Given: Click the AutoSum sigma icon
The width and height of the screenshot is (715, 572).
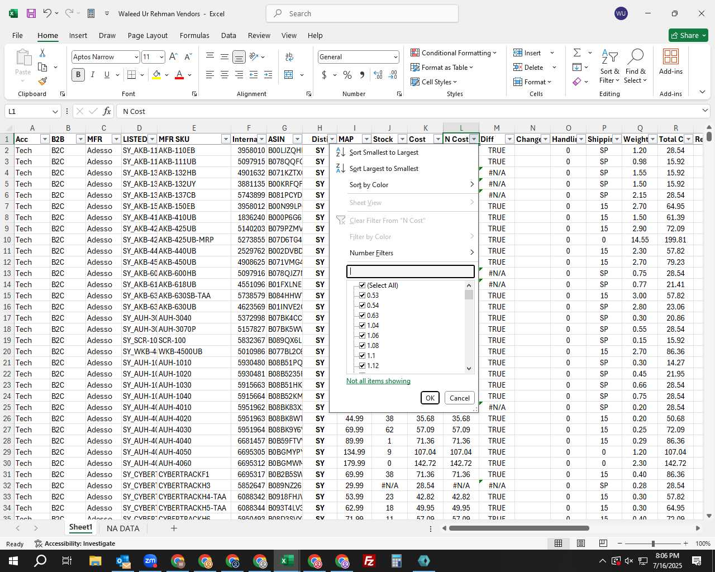Looking at the screenshot, I should click(577, 53).
